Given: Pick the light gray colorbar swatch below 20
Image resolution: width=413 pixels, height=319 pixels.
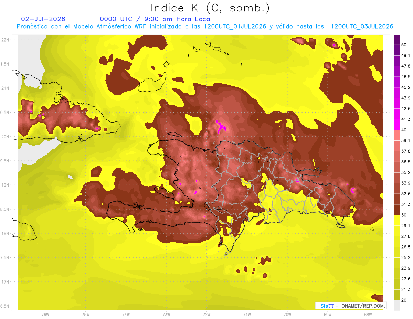Looking at the screenshot, I should [x=397, y=306].
